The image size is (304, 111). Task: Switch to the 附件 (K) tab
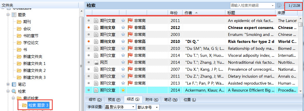(x=152, y=100)
